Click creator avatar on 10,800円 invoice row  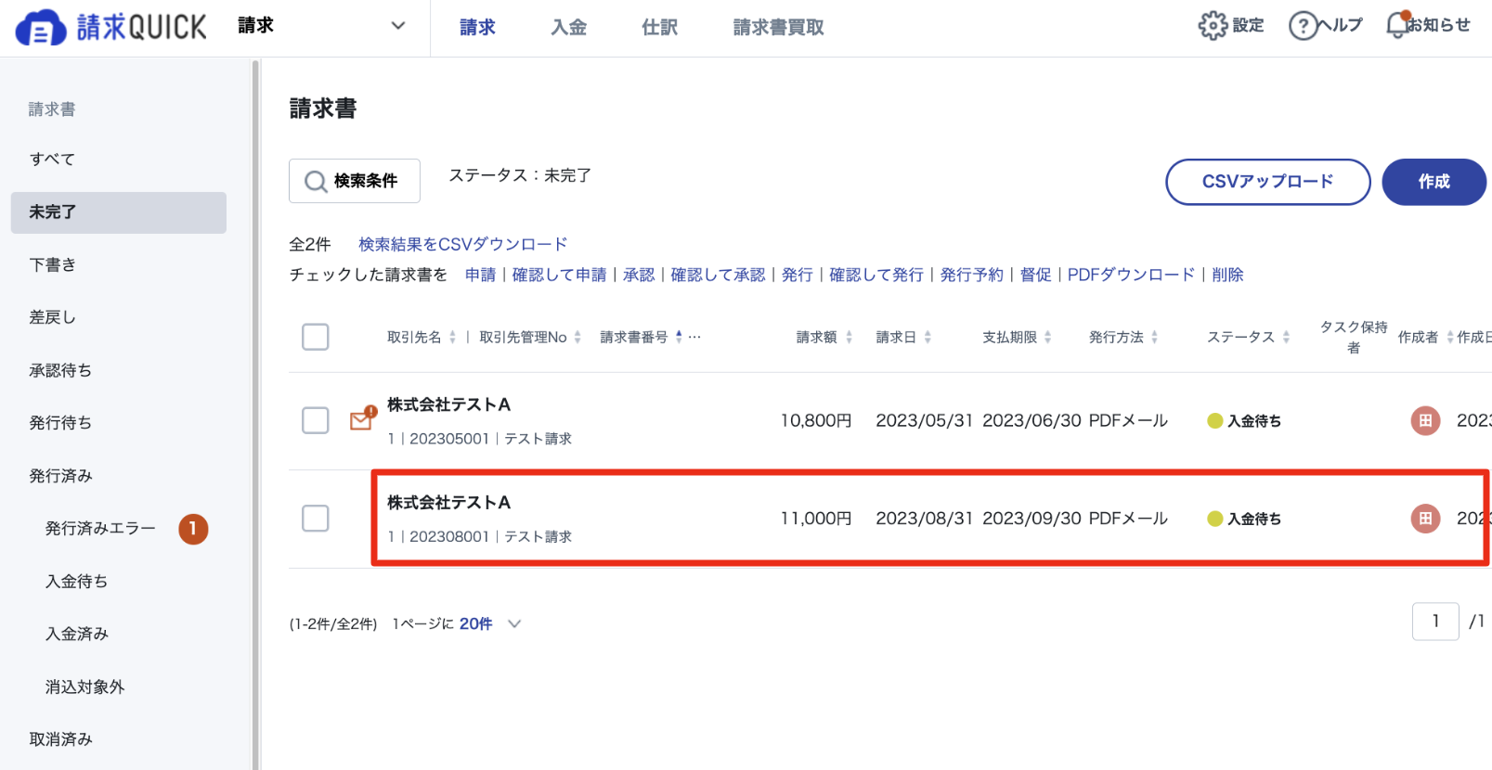(x=1425, y=421)
